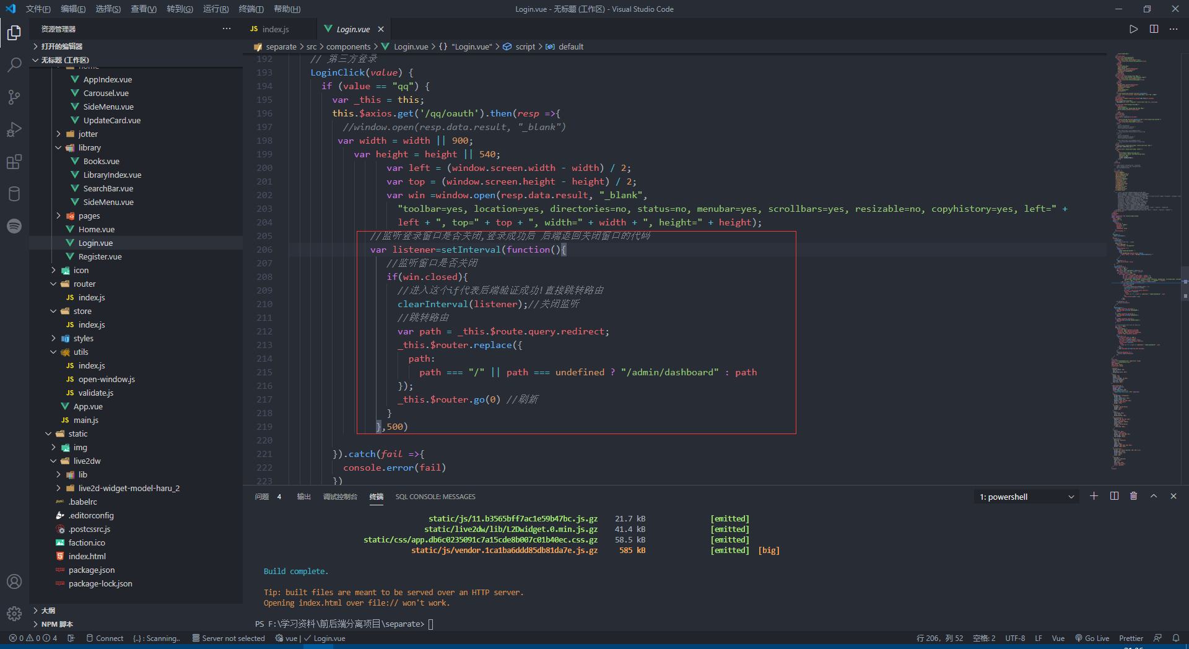Open SearchBar.vue in library folder
Viewport: 1189px width, 649px height.
pyautogui.click(x=108, y=188)
